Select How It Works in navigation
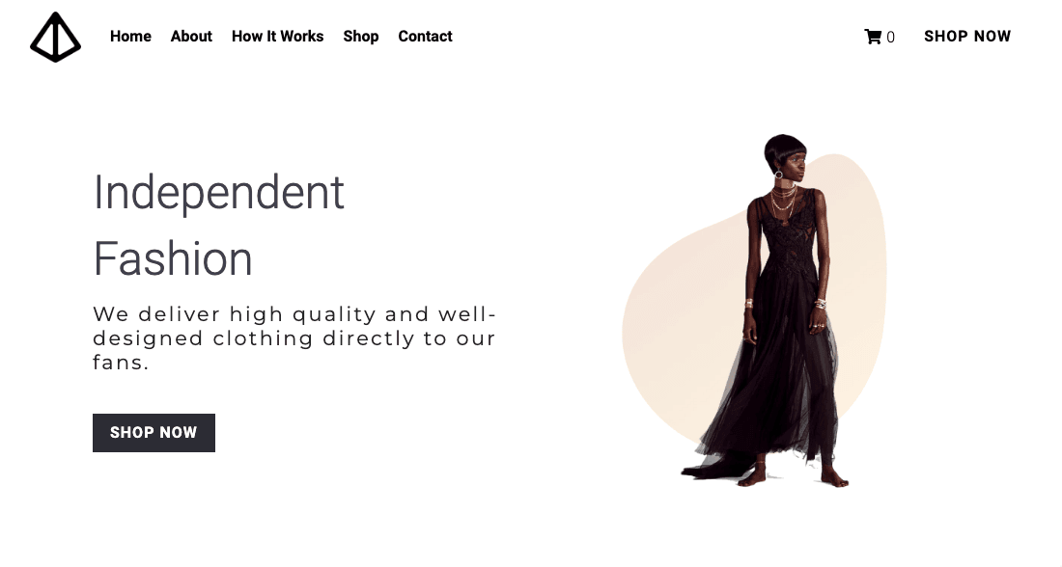 tap(278, 37)
